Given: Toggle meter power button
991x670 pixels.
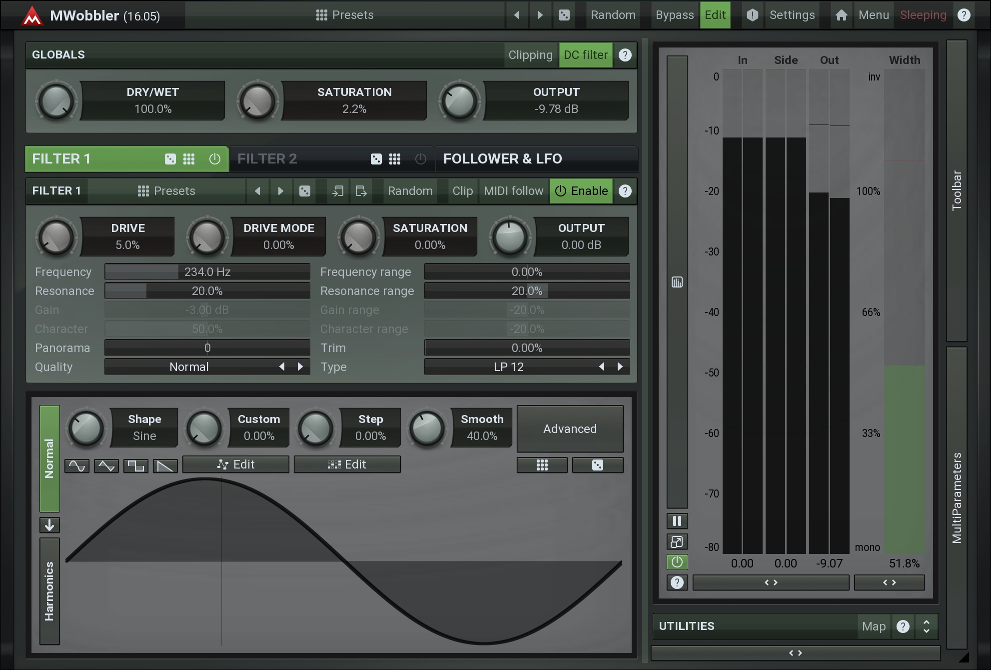Looking at the screenshot, I should pyautogui.click(x=677, y=562).
